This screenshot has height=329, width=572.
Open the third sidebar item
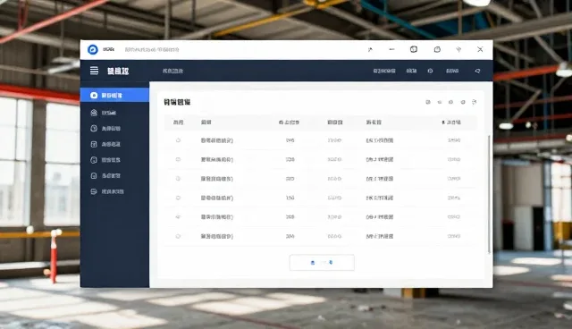(x=114, y=129)
